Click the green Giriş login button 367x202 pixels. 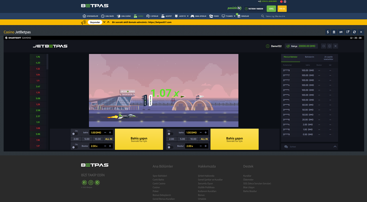point(271,9)
